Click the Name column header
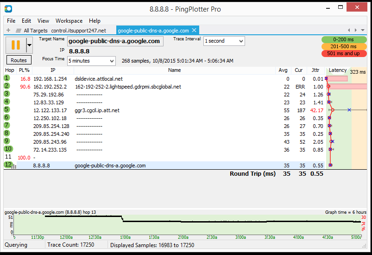The image size is (372, 255). click(x=174, y=70)
